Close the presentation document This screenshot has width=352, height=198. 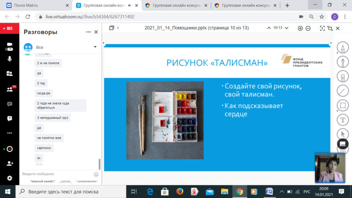(337, 28)
